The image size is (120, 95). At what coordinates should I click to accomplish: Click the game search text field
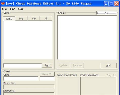click(x=23, y=66)
